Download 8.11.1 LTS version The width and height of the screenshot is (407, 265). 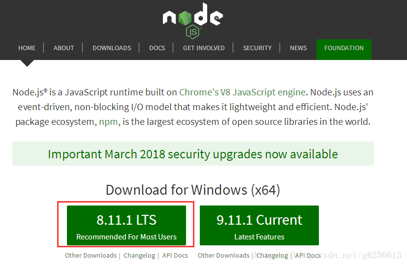coord(126,225)
